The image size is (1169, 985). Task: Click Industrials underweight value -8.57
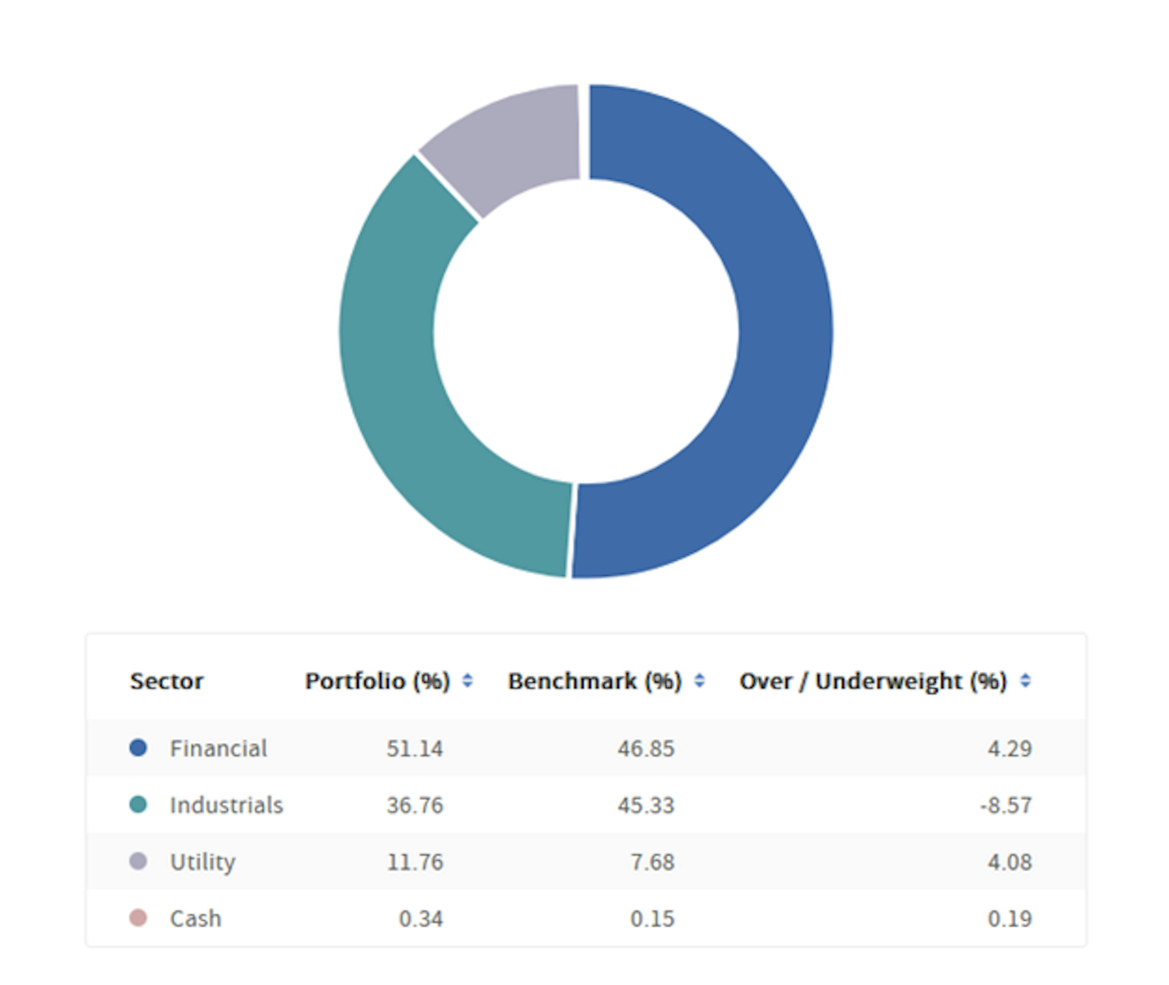pos(1006,805)
